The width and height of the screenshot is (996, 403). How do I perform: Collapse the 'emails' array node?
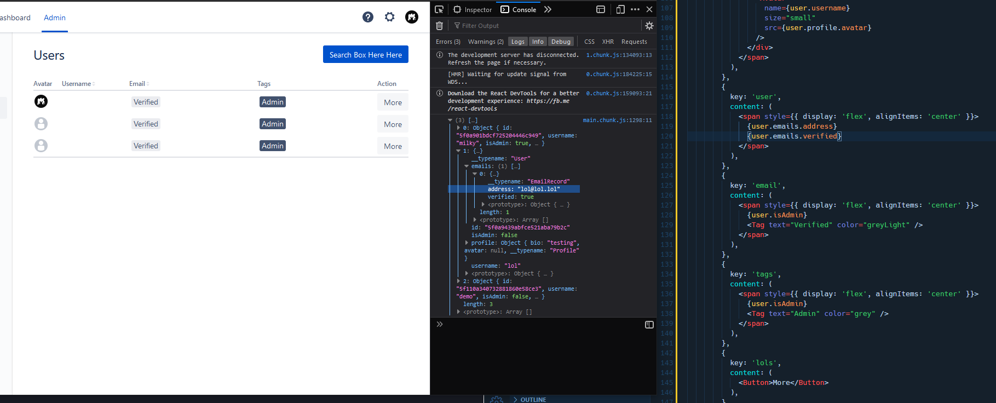[x=467, y=166]
